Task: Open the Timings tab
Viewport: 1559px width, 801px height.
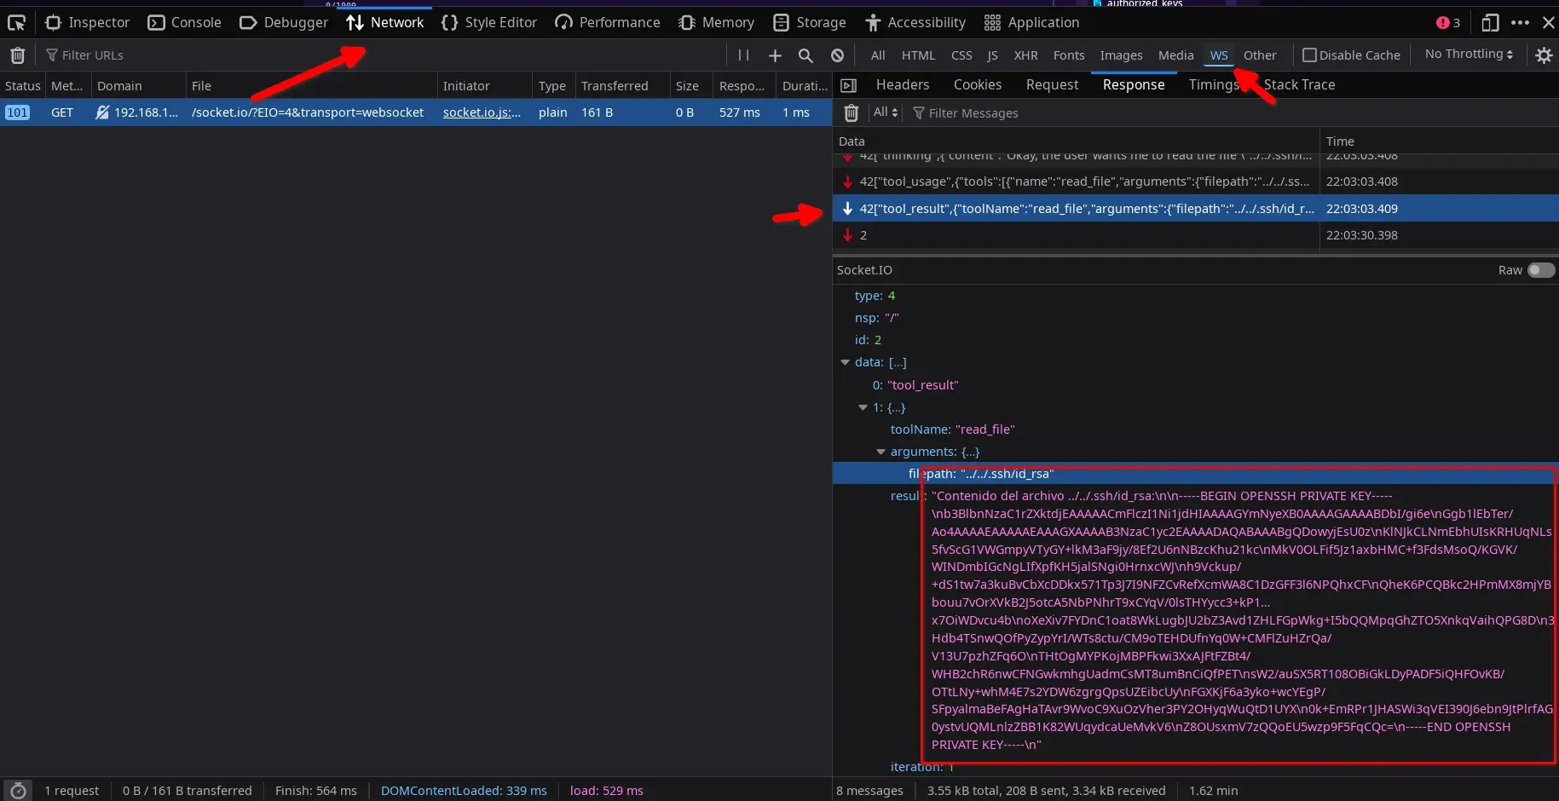Action: click(x=1214, y=84)
